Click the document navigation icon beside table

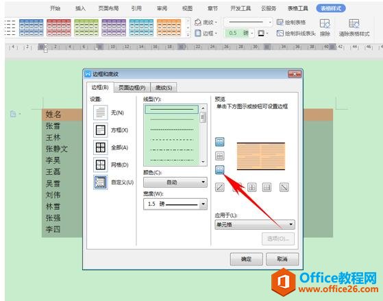click(x=13, y=114)
